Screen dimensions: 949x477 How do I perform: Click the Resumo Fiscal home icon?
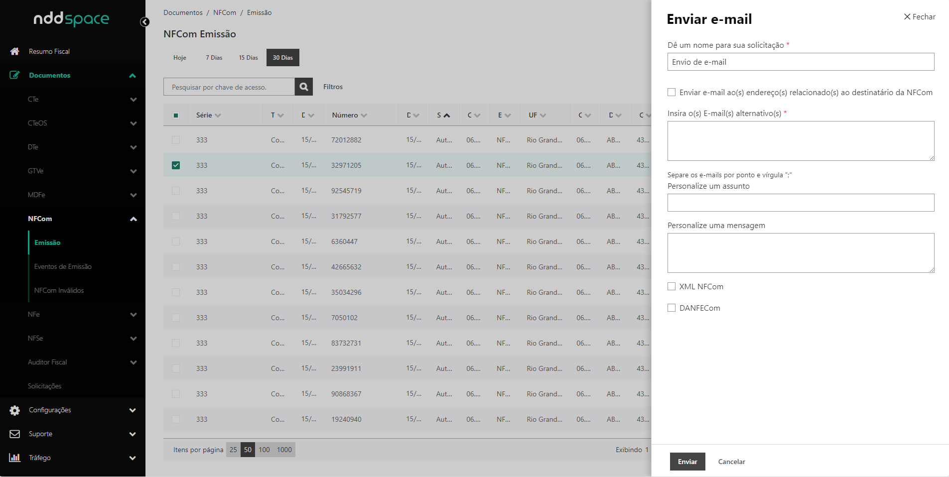click(15, 51)
